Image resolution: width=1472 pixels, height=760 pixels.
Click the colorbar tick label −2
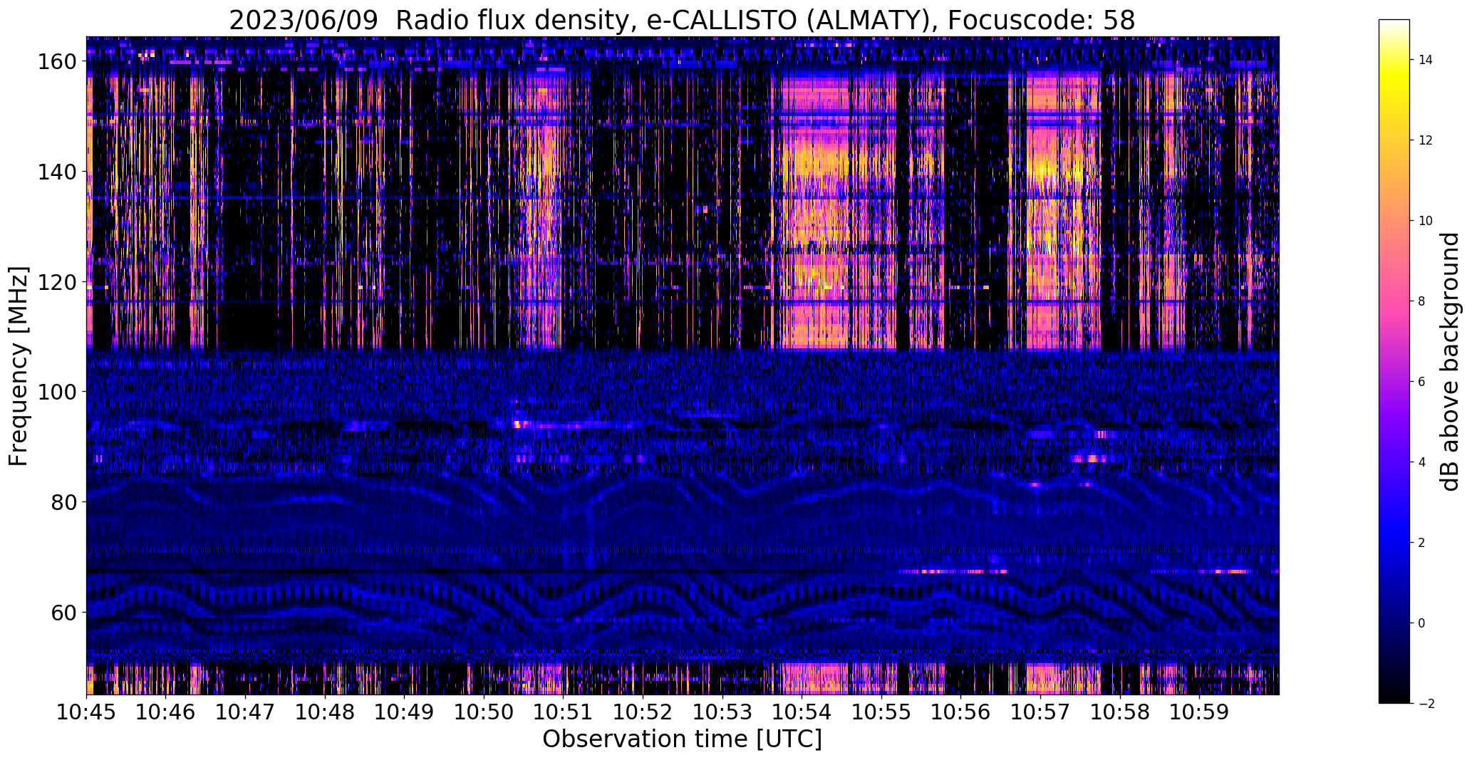1426,704
